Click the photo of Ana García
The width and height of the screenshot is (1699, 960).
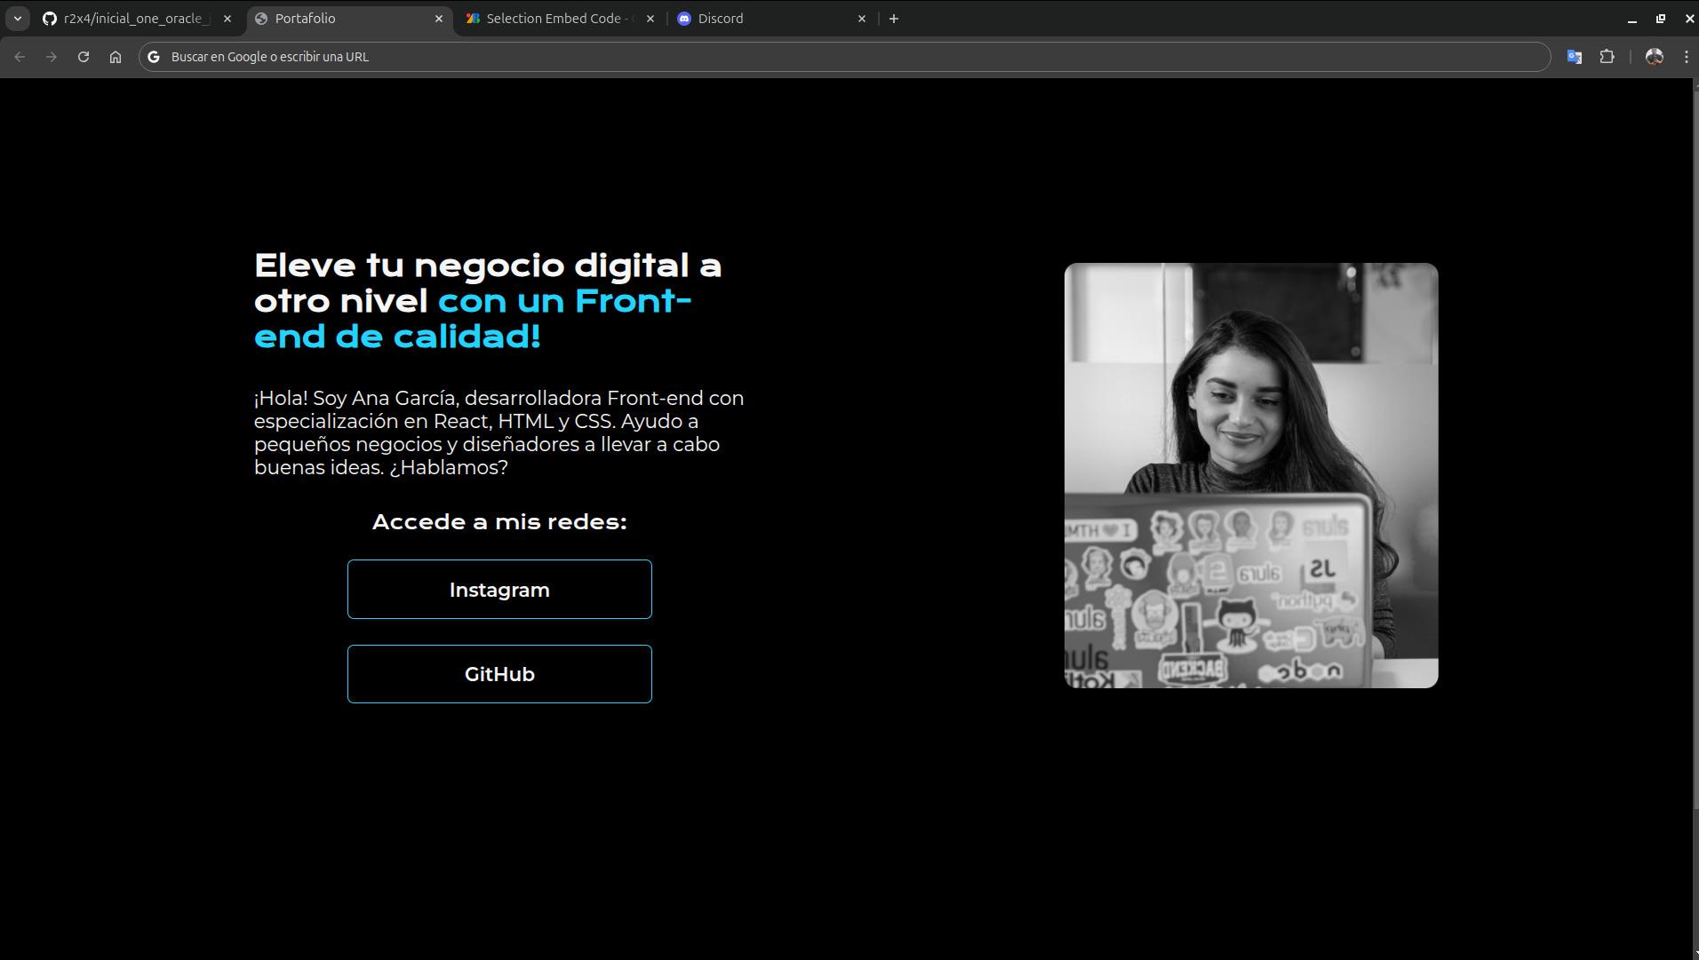click(1251, 475)
